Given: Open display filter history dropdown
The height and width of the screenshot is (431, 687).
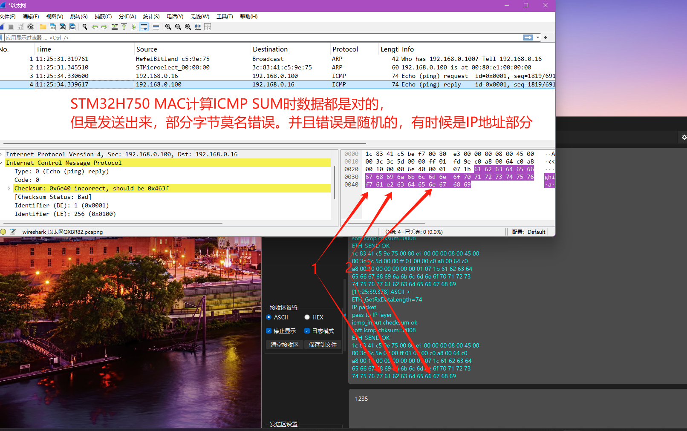Looking at the screenshot, I should [538, 37].
